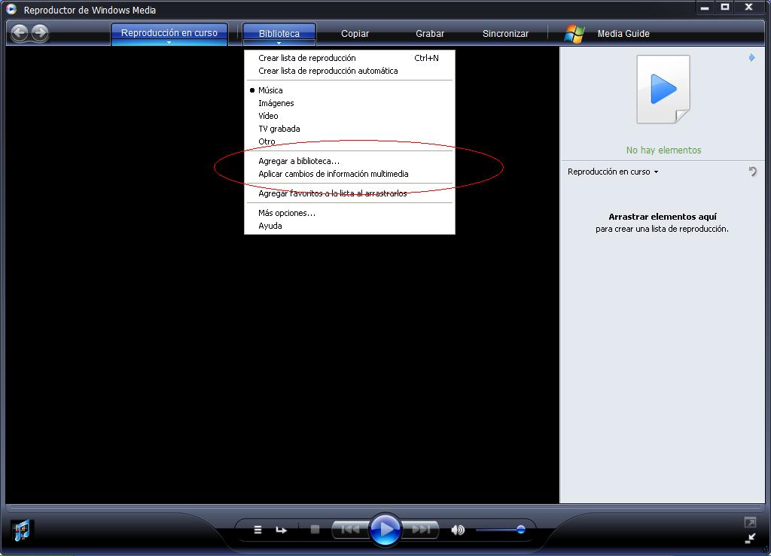
Task: Open the Windows logo Media Guide icon
Action: click(574, 34)
